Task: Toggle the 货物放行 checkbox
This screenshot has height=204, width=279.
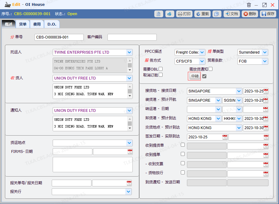Action: [x=183, y=173]
